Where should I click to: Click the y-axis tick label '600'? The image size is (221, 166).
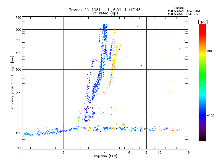point(18,30)
